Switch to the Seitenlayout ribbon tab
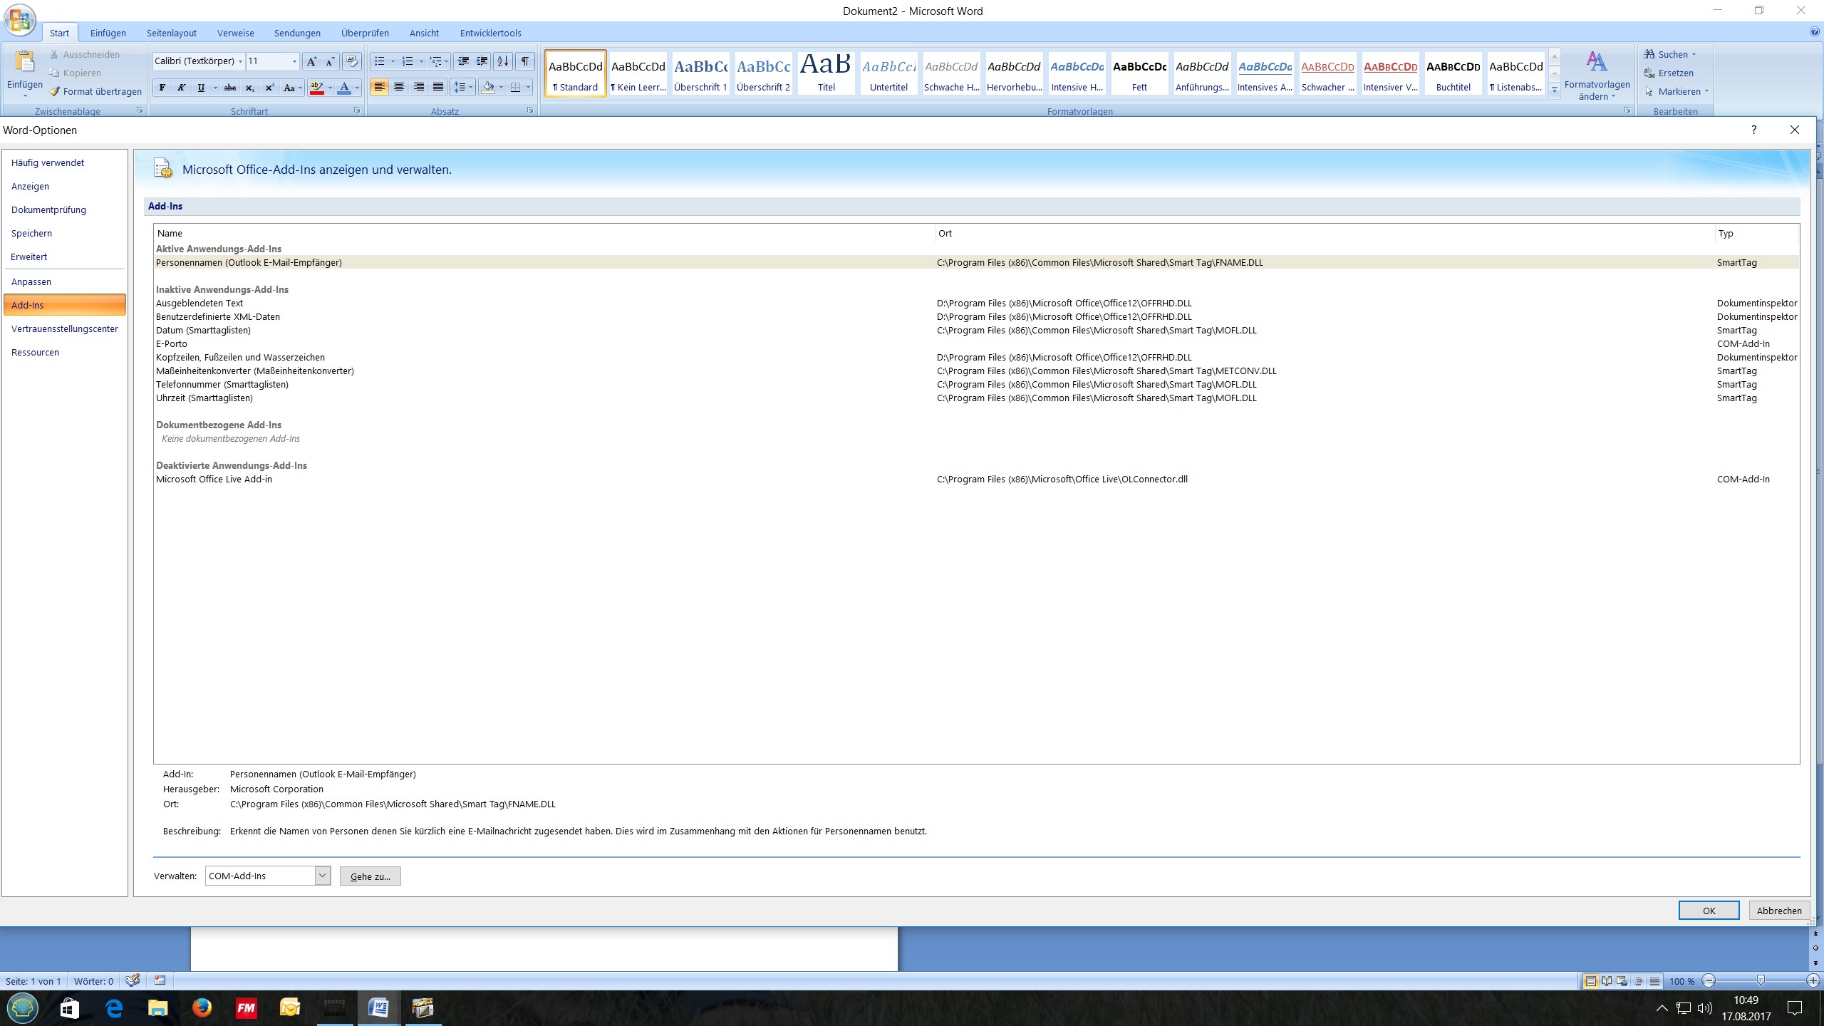 click(x=171, y=33)
